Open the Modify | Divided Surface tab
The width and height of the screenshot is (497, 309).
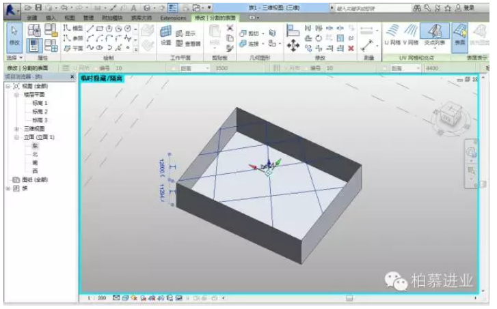click(217, 18)
